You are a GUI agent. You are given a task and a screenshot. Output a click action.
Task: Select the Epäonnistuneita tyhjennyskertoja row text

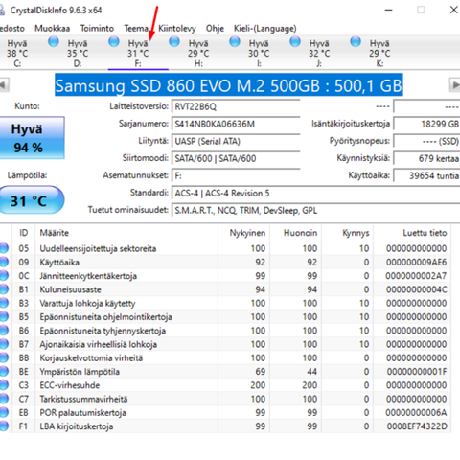point(103,331)
